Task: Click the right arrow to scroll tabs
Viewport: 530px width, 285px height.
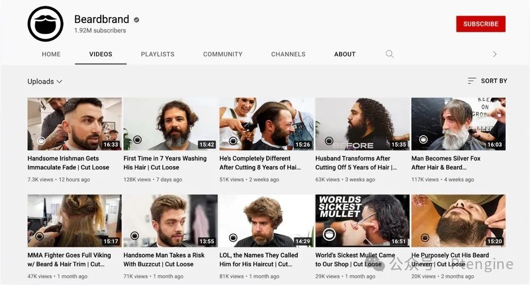Action: [494, 54]
